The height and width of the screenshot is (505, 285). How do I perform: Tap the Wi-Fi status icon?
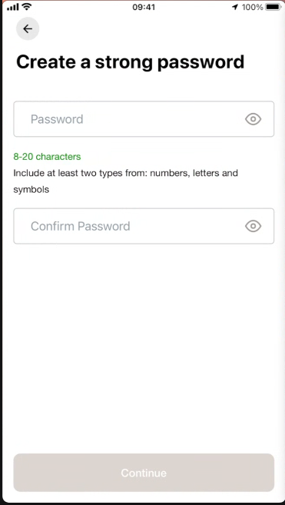click(x=27, y=7)
